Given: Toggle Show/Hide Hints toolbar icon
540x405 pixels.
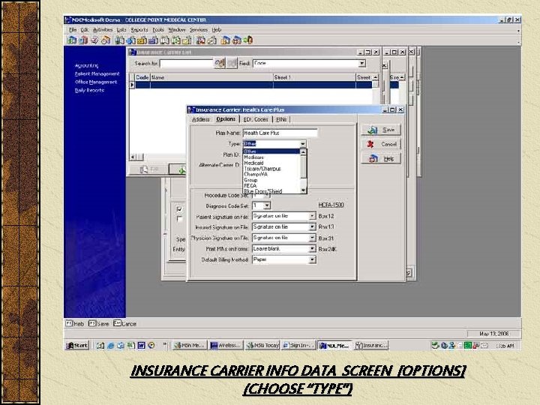Looking at the screenshot, I should 226,40.
